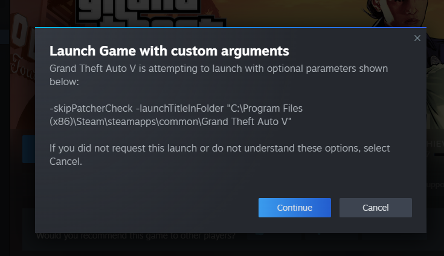Click the blue Continue button
This screenshot has width=444, height=256.
tap(295, 208)
